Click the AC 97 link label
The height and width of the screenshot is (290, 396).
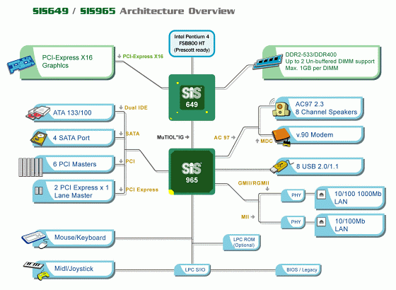pos(222,138)
